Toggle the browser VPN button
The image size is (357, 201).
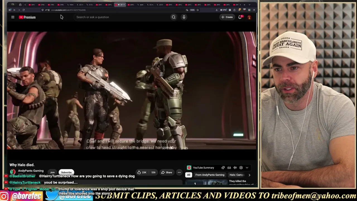(223, 10)
